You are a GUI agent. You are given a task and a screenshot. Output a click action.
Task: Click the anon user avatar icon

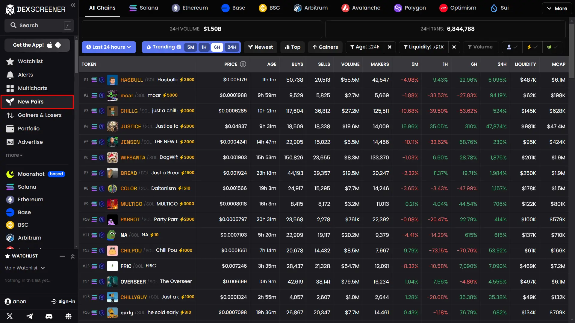coord(8,301)
